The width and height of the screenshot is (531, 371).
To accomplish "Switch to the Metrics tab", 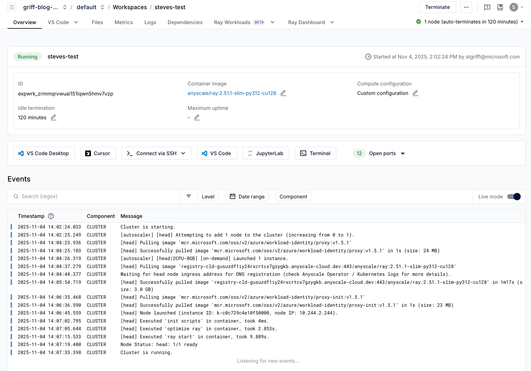I will tap(124, 22).
